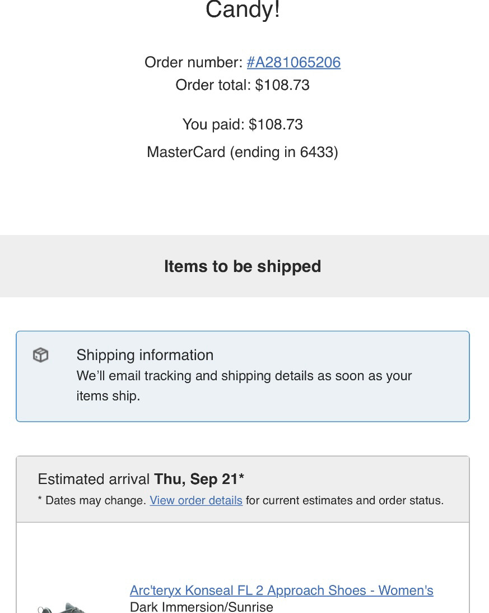Click the tracking and shipping details message

pyautogui.click(x=244, y=376)
